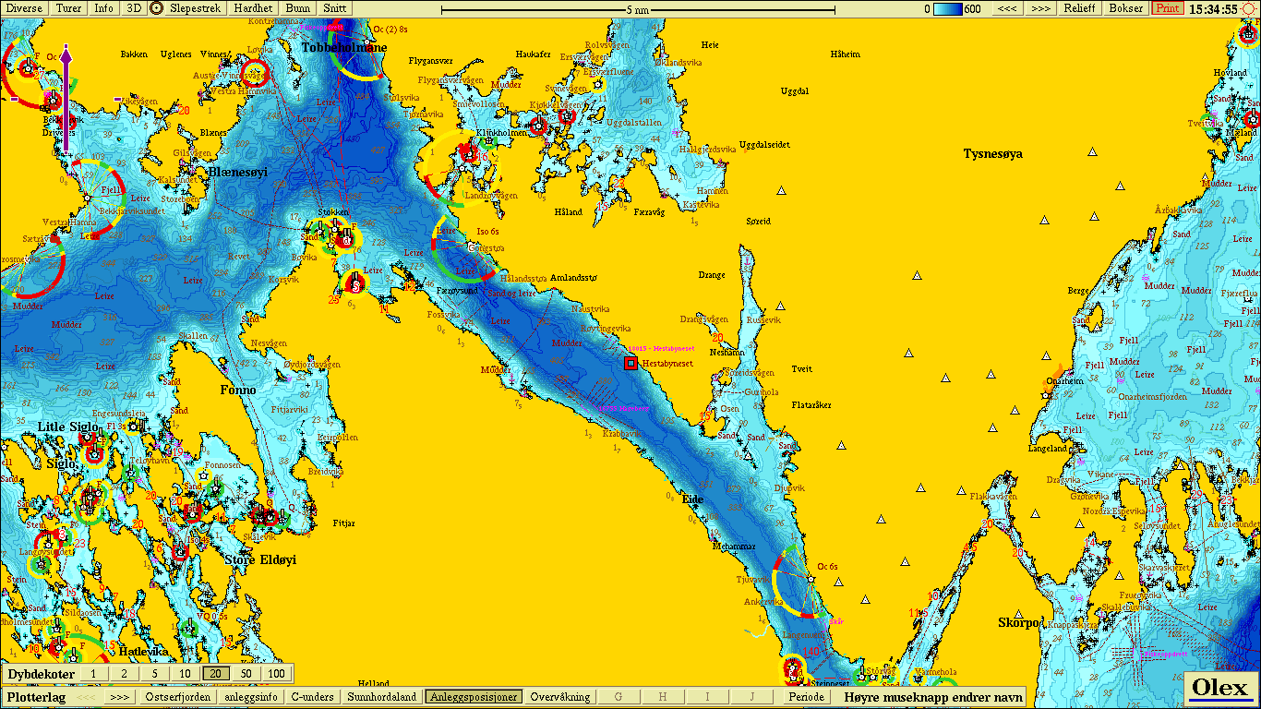Click the Olex logo button
This screenshot has width=1261, height=709.
coord(1219,688)
